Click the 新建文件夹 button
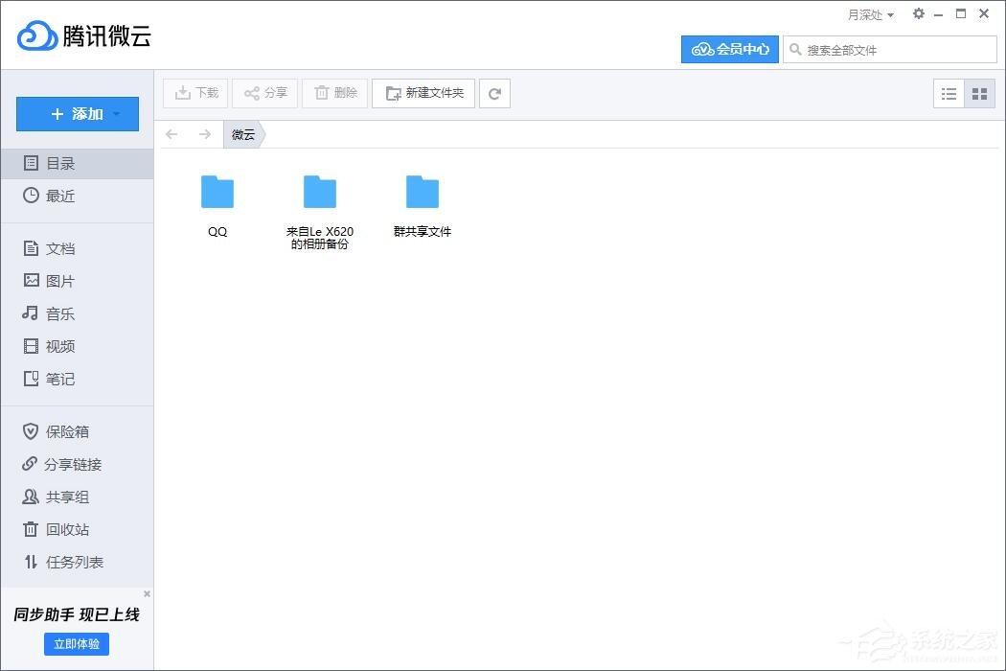 pyautogui.click(x=423, y=93)
